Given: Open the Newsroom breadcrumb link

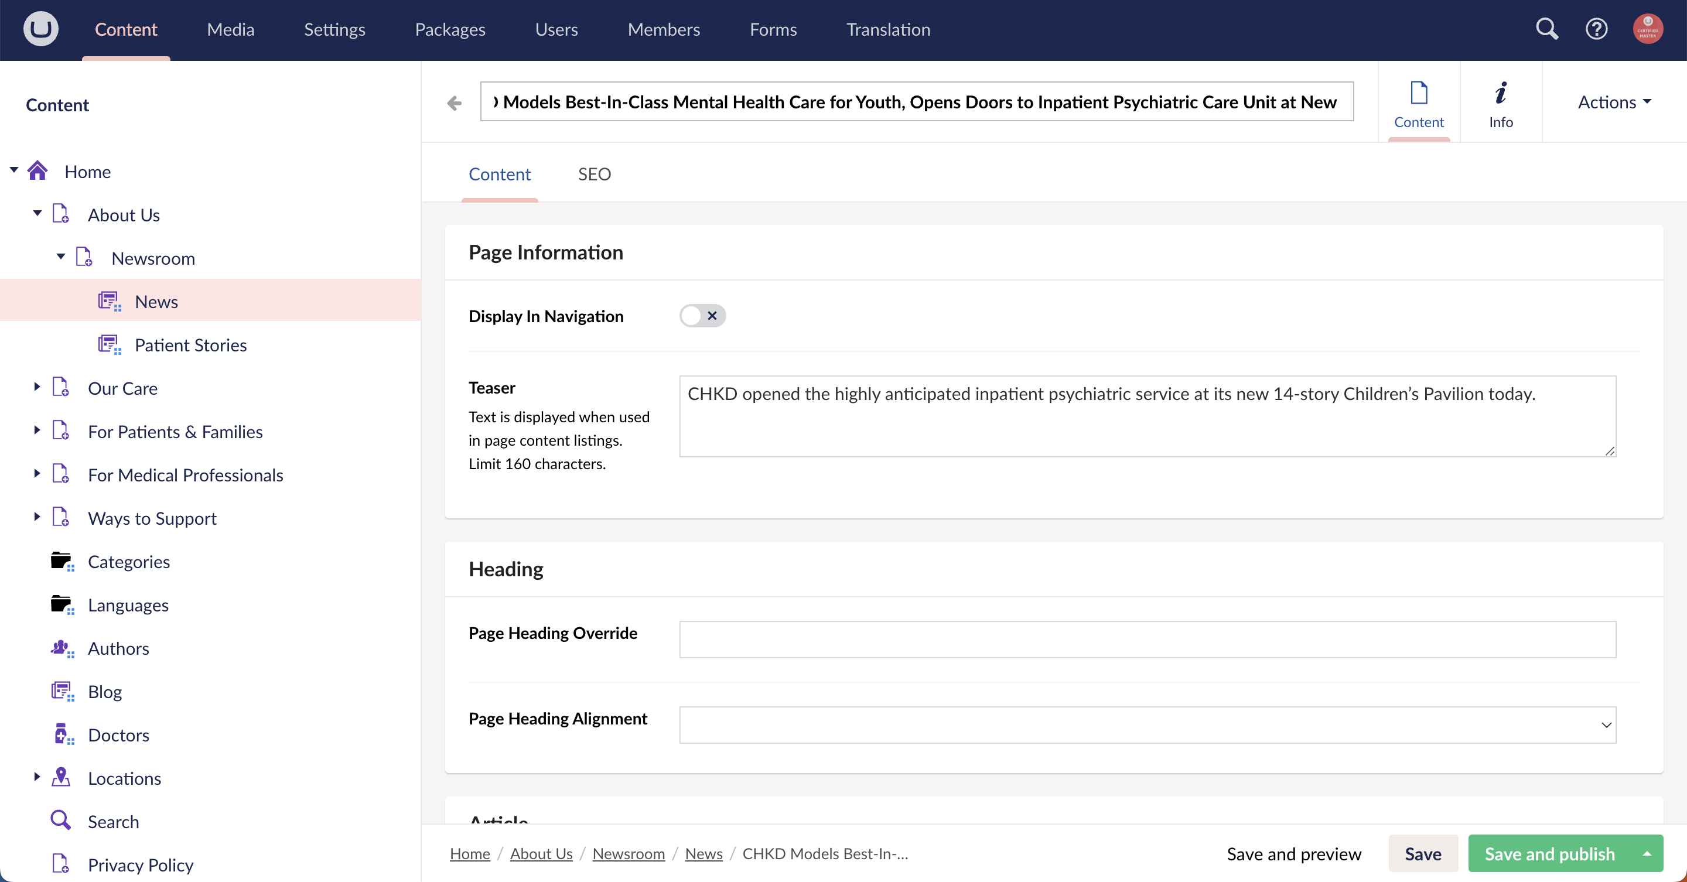Looking at the screenshot, I should (629, 853).
